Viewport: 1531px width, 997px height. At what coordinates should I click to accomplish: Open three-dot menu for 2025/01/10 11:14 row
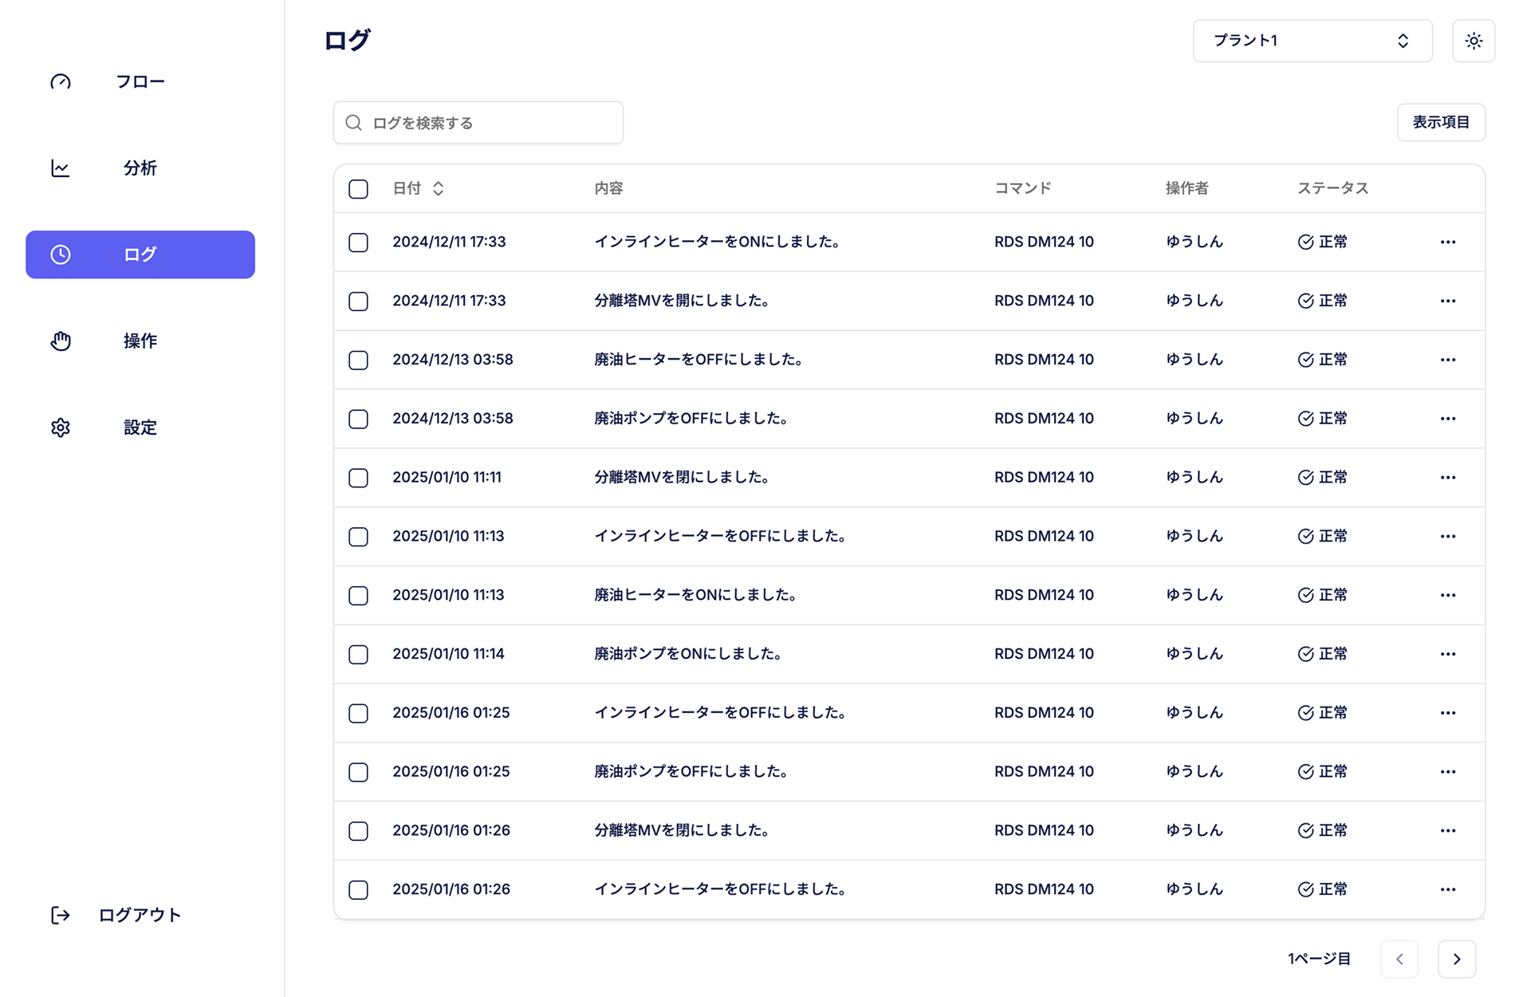(1448, 654)
